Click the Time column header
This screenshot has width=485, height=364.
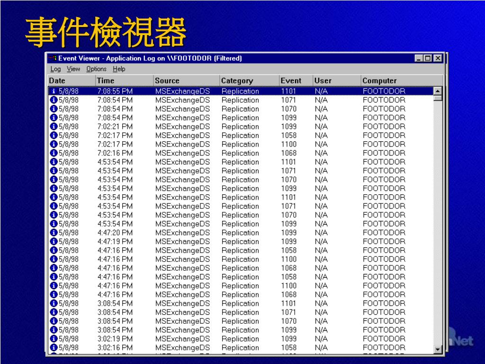point(125,81)
